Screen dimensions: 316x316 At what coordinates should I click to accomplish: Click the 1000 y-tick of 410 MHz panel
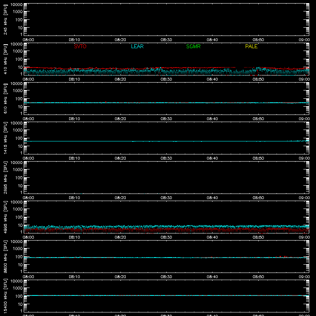click(x=18, y=51)
